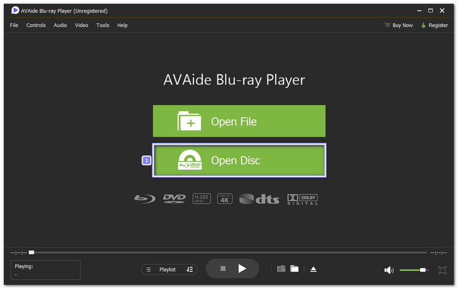Expand the Audio menu
Screen dimensions: 458x289
pyautogui.click(x=60, y=25)
